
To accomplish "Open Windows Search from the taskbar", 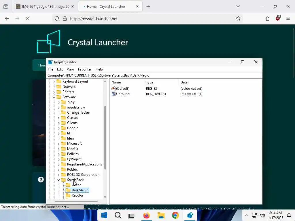I will (118, 215).
